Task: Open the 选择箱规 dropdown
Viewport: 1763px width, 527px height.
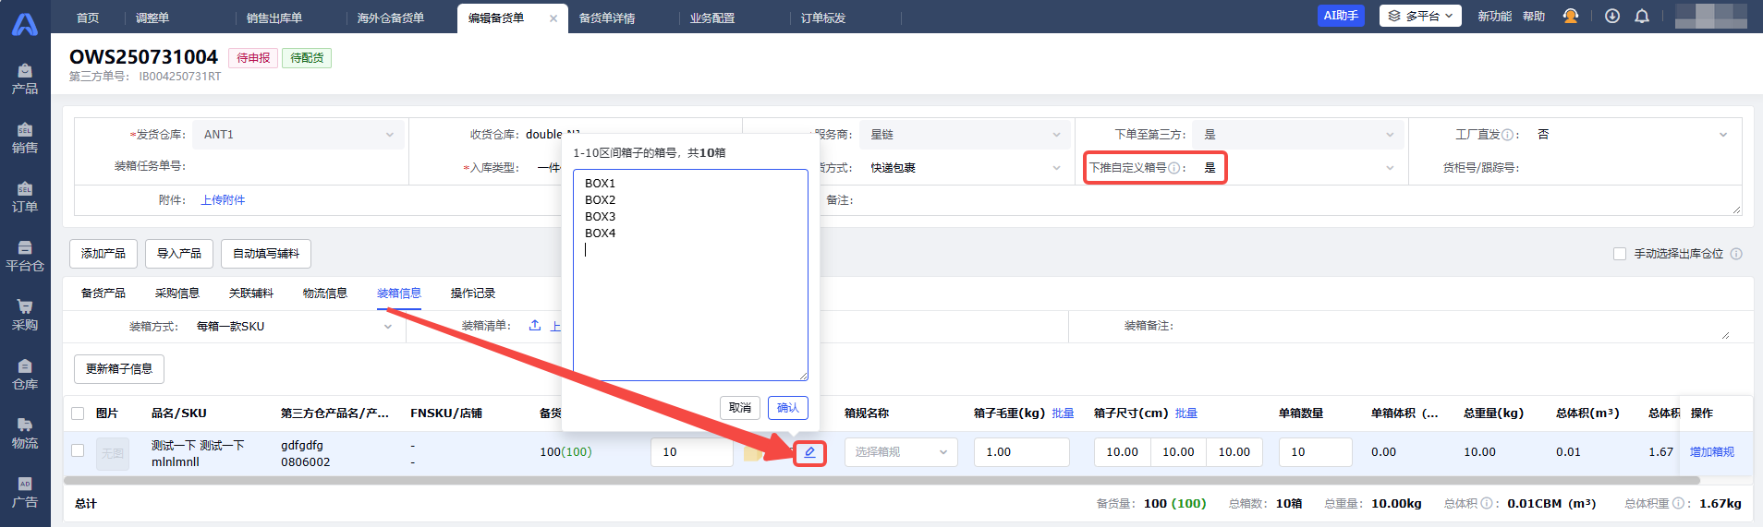Action: (x=901, y=452)
